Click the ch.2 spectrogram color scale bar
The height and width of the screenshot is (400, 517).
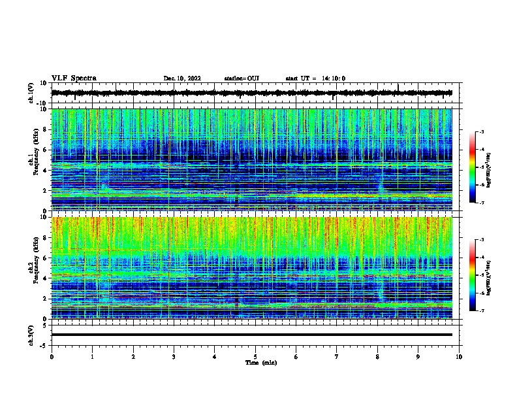[473, 275]
